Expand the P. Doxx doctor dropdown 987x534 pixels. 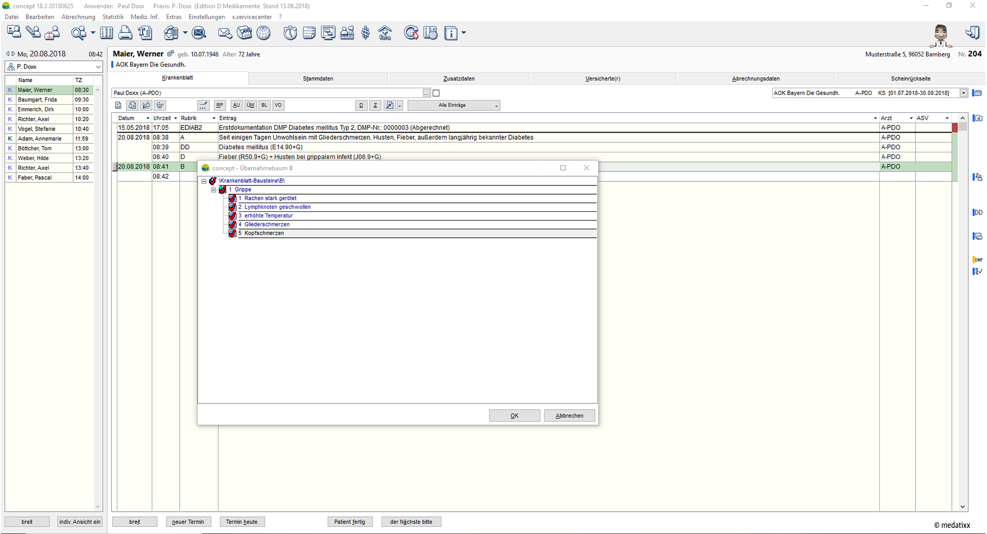(x=98, y=67)
